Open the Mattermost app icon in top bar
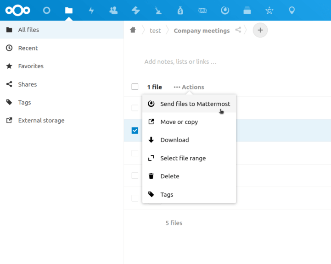This screenshot has width=331, height=264. [225, 11]
